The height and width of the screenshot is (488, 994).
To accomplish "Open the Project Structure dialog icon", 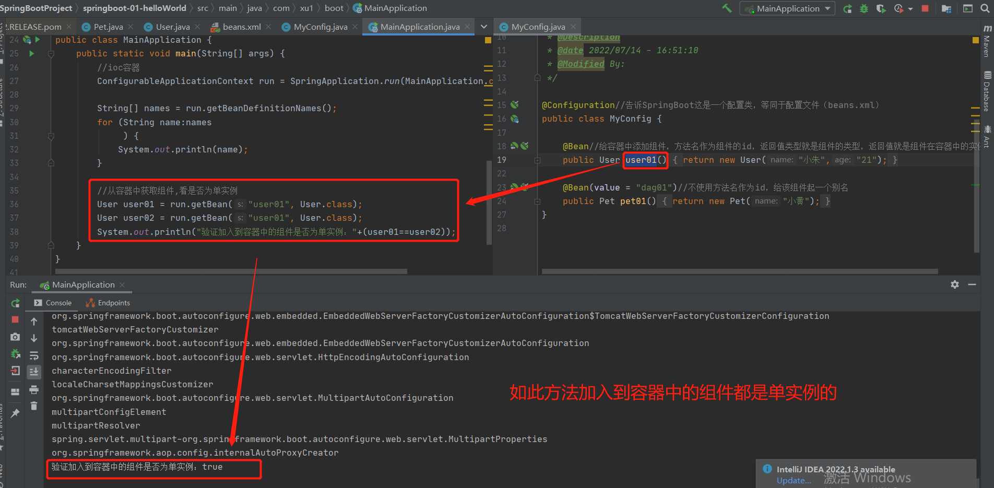I will pos(946,8).
